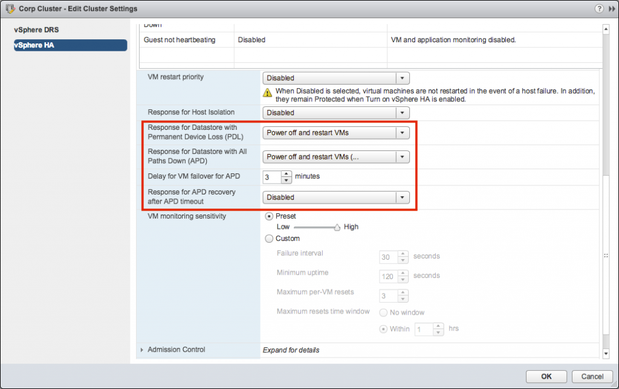619x389 pixels.
Task: Select the vSphere HA section
Action: coord(70,45)
